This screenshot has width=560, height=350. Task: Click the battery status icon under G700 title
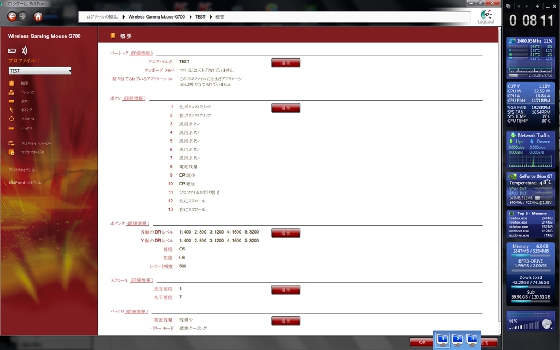pyautogui.click(x=12, y=51)
